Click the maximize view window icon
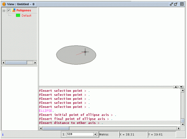This screenshot has height=139, width=187. click(176, 4)
